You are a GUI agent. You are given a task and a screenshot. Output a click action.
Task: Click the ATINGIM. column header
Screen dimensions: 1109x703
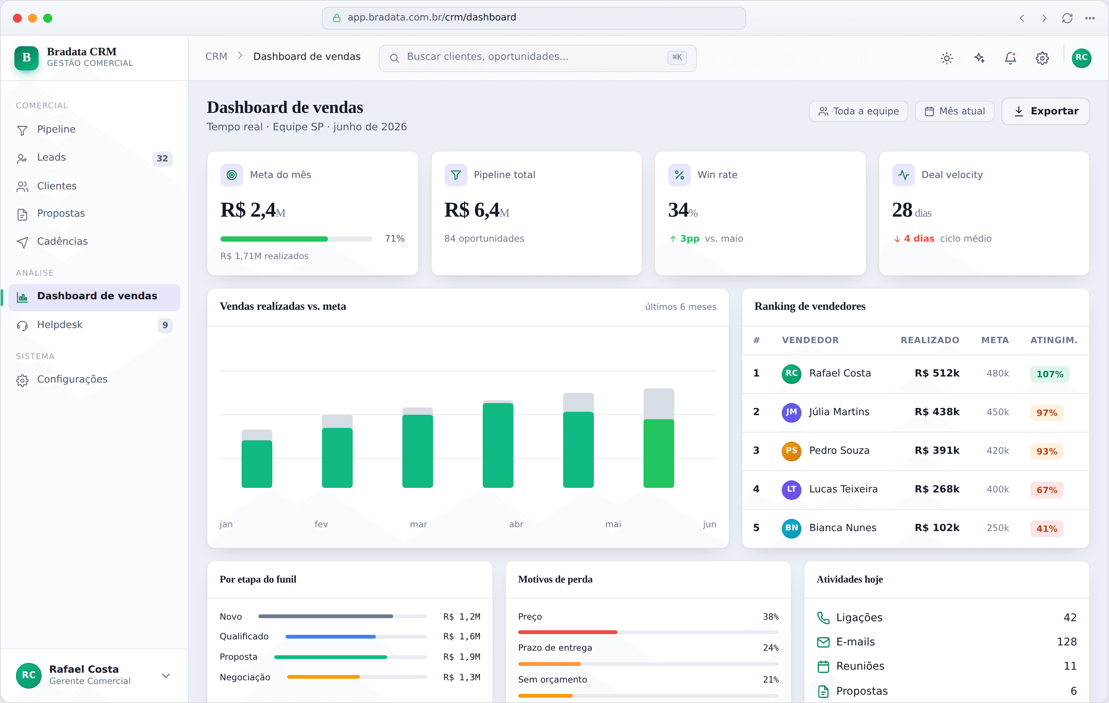[x=1054, y=340]
